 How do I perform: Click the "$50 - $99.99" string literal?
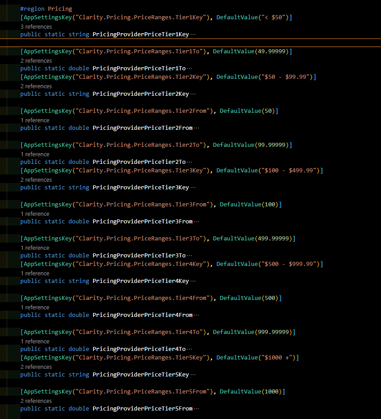click(285, 77)
